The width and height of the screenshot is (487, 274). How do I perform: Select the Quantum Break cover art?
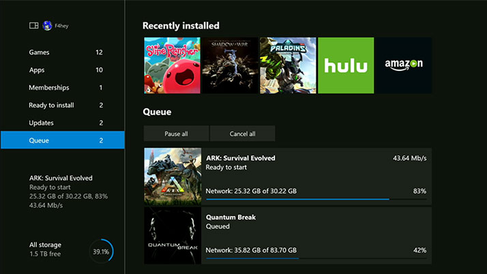coord(173,235)
